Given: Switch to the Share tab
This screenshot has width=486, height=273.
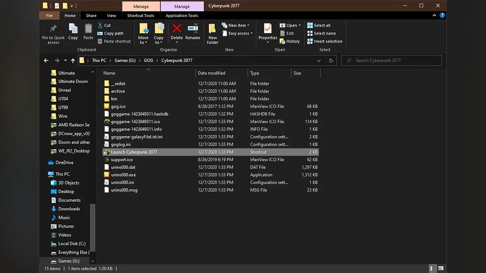Looking at the screenshot, I should [x=91, y=15].
